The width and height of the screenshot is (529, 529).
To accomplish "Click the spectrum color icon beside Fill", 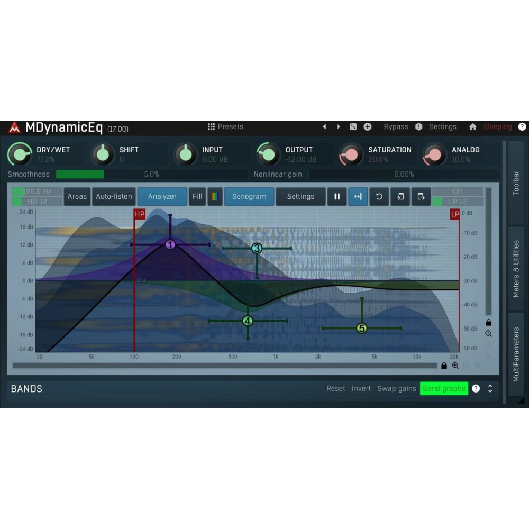I will click(x=214, y=196).
